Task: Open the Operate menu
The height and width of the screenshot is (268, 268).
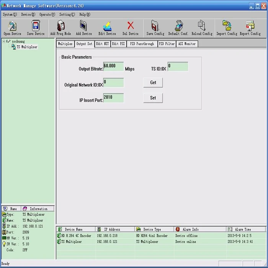Action: [47, 15]
